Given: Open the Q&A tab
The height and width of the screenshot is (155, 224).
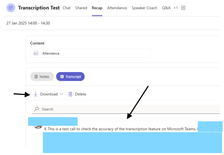Looking at the screenshot, I should click(x=166, y=8).
